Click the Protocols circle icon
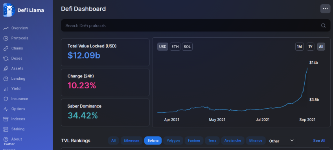The image size is (333, 150). coord(6,38)
